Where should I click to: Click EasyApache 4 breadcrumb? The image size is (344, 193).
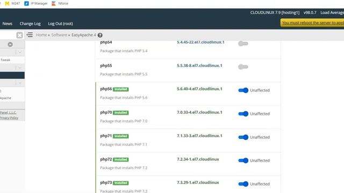84,35
